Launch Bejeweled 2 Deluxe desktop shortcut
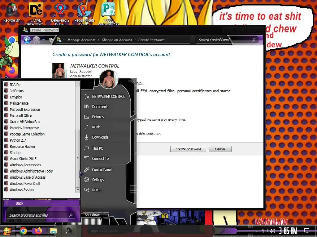 [x=60, y=13]
